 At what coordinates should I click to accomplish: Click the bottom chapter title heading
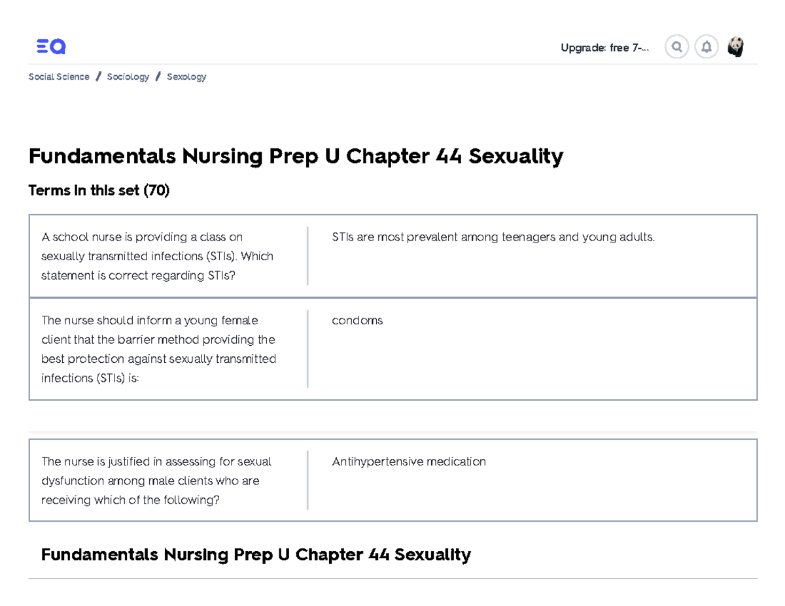pyautogui.click(x=256, y=554)
